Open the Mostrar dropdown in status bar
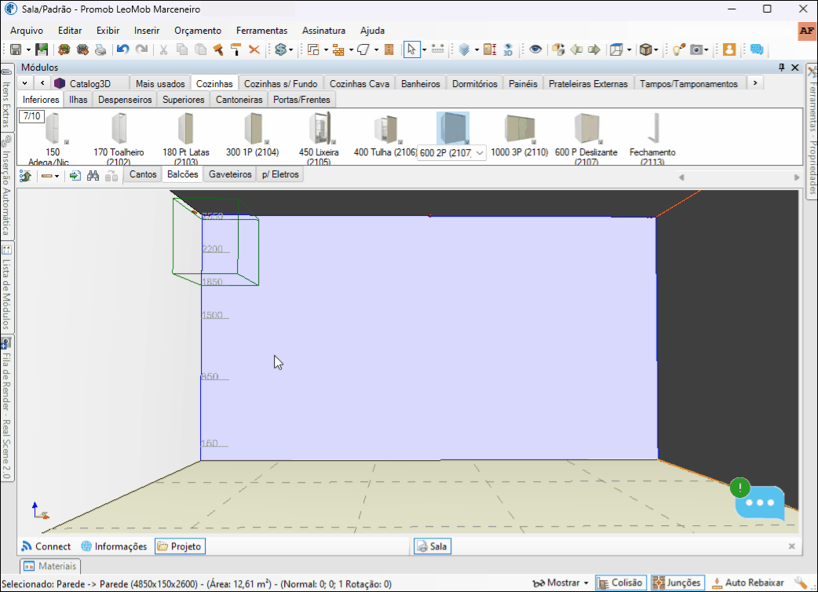Viewport: 818px width, 592px height. pos(561,583)
